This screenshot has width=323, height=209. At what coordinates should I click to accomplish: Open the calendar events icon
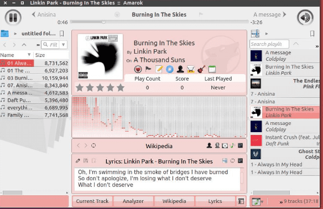(212, 70)
